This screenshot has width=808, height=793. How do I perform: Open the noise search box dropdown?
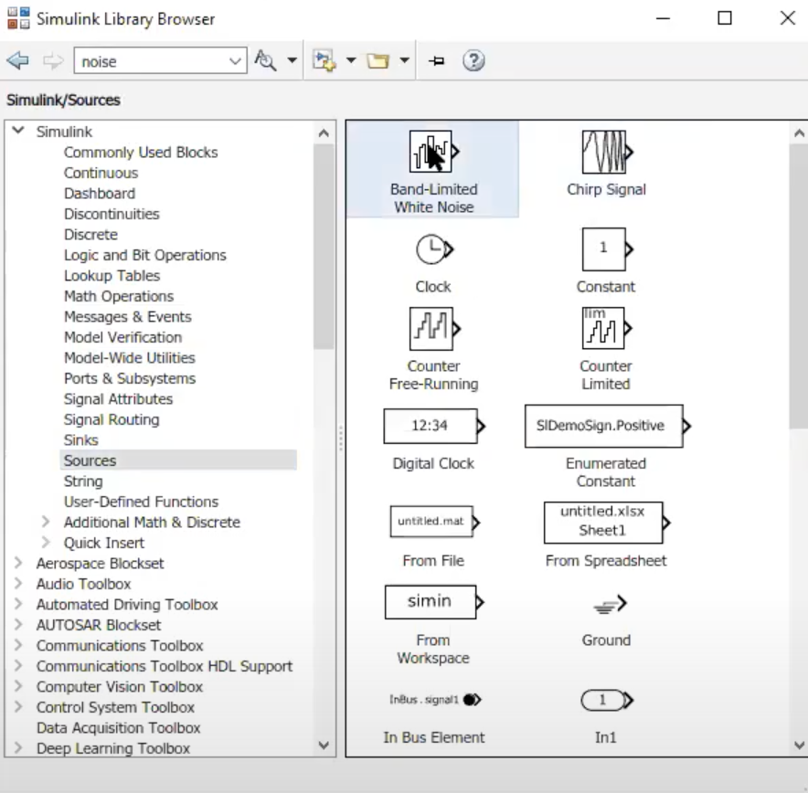pos(235,61)
